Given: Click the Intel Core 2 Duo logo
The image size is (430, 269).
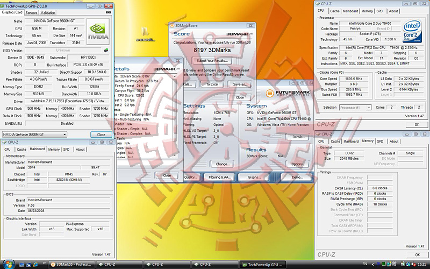Looking at the screenshot, I should 412,31.
